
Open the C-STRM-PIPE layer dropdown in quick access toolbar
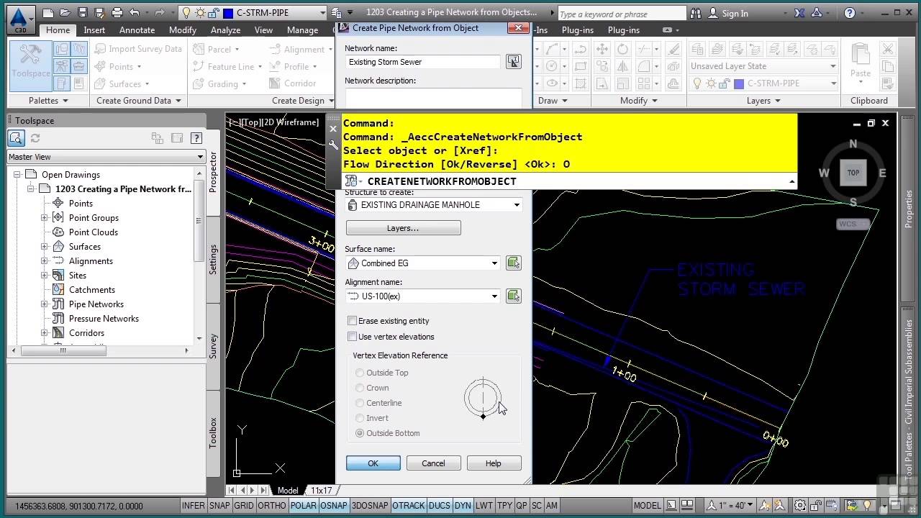click(322, 13)
